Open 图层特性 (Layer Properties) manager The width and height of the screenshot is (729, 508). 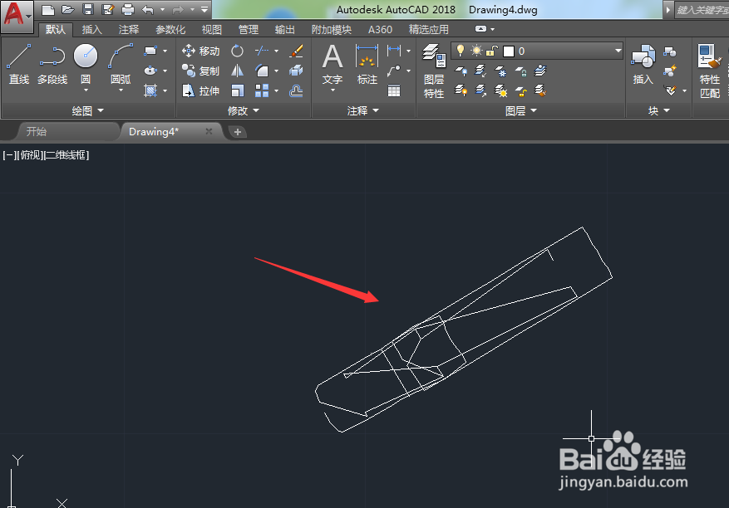click(434, 71)
